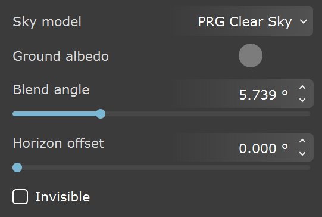
Task: Open the Ground albedo gray color swatch
Action: pyautogui.click(x=251, y=55)
